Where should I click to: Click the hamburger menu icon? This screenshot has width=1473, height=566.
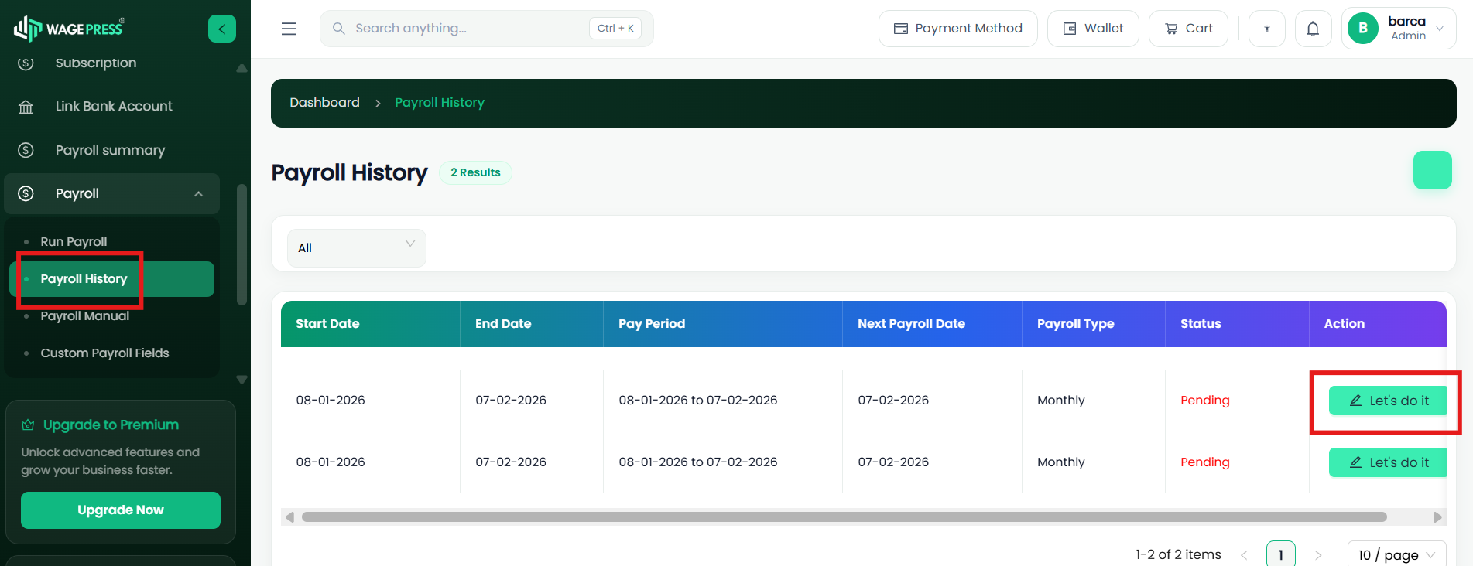289,29
